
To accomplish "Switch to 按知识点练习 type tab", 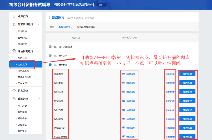I will pyautogui.click(x=66, y=27).
